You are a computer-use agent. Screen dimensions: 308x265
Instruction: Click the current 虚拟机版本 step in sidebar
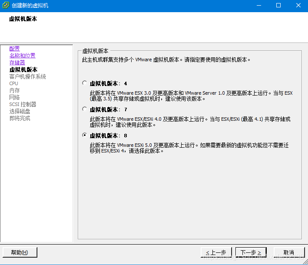tap(23, 70)
